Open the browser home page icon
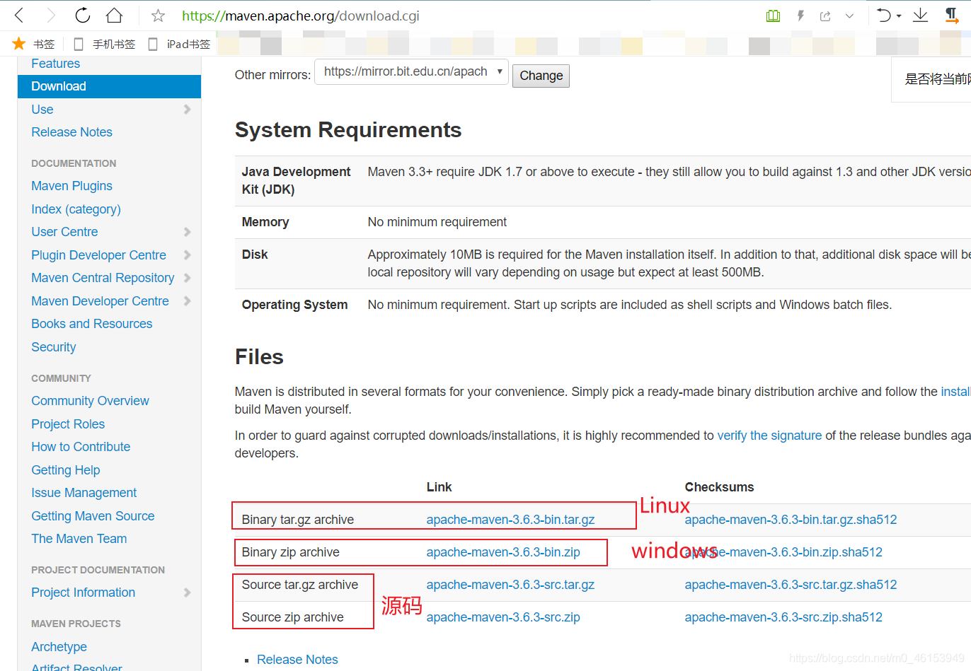The width and height of the screenshot is (971, 671). tap(114, 15)
